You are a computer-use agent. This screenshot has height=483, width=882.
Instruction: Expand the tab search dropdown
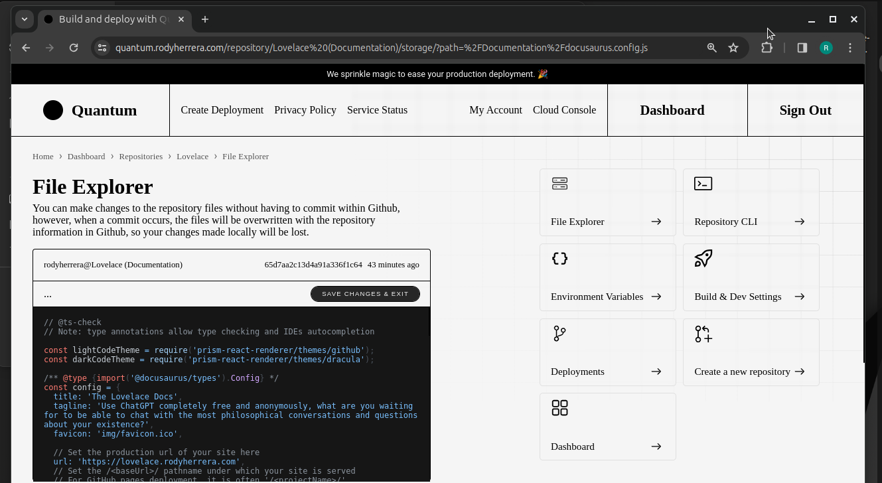tap(25, 19)
